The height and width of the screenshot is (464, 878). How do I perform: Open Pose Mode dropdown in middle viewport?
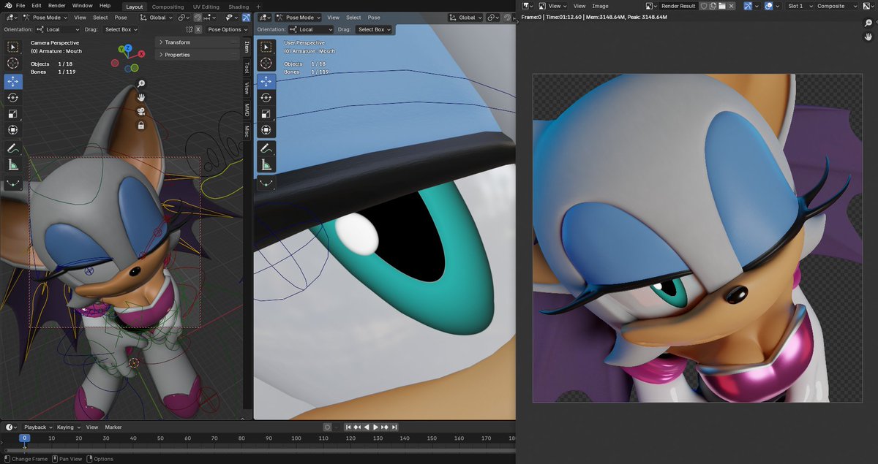click(299, 18)
